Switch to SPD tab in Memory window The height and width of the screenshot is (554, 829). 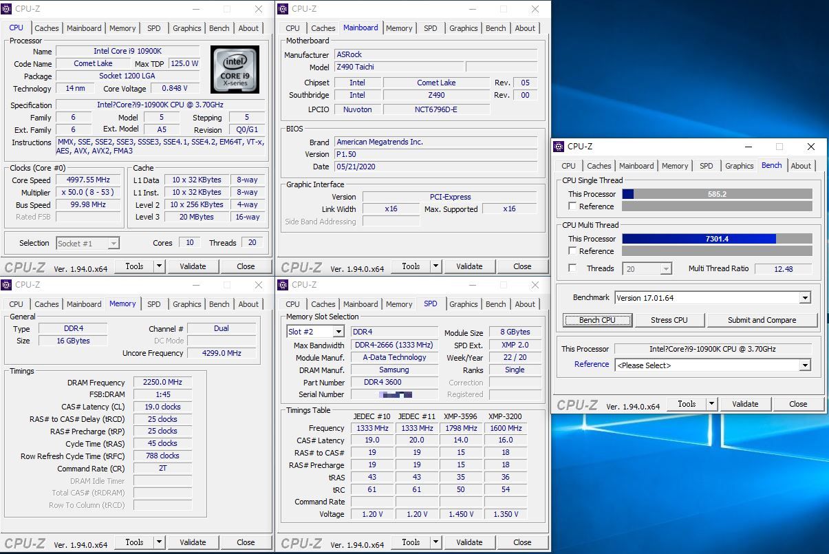coord(154,304)
